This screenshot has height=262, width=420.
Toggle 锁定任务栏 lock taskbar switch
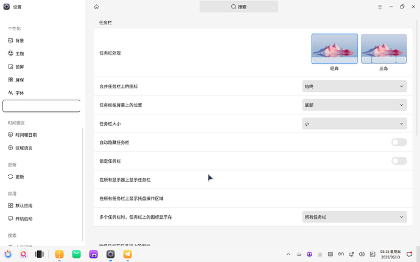[399, 161]
